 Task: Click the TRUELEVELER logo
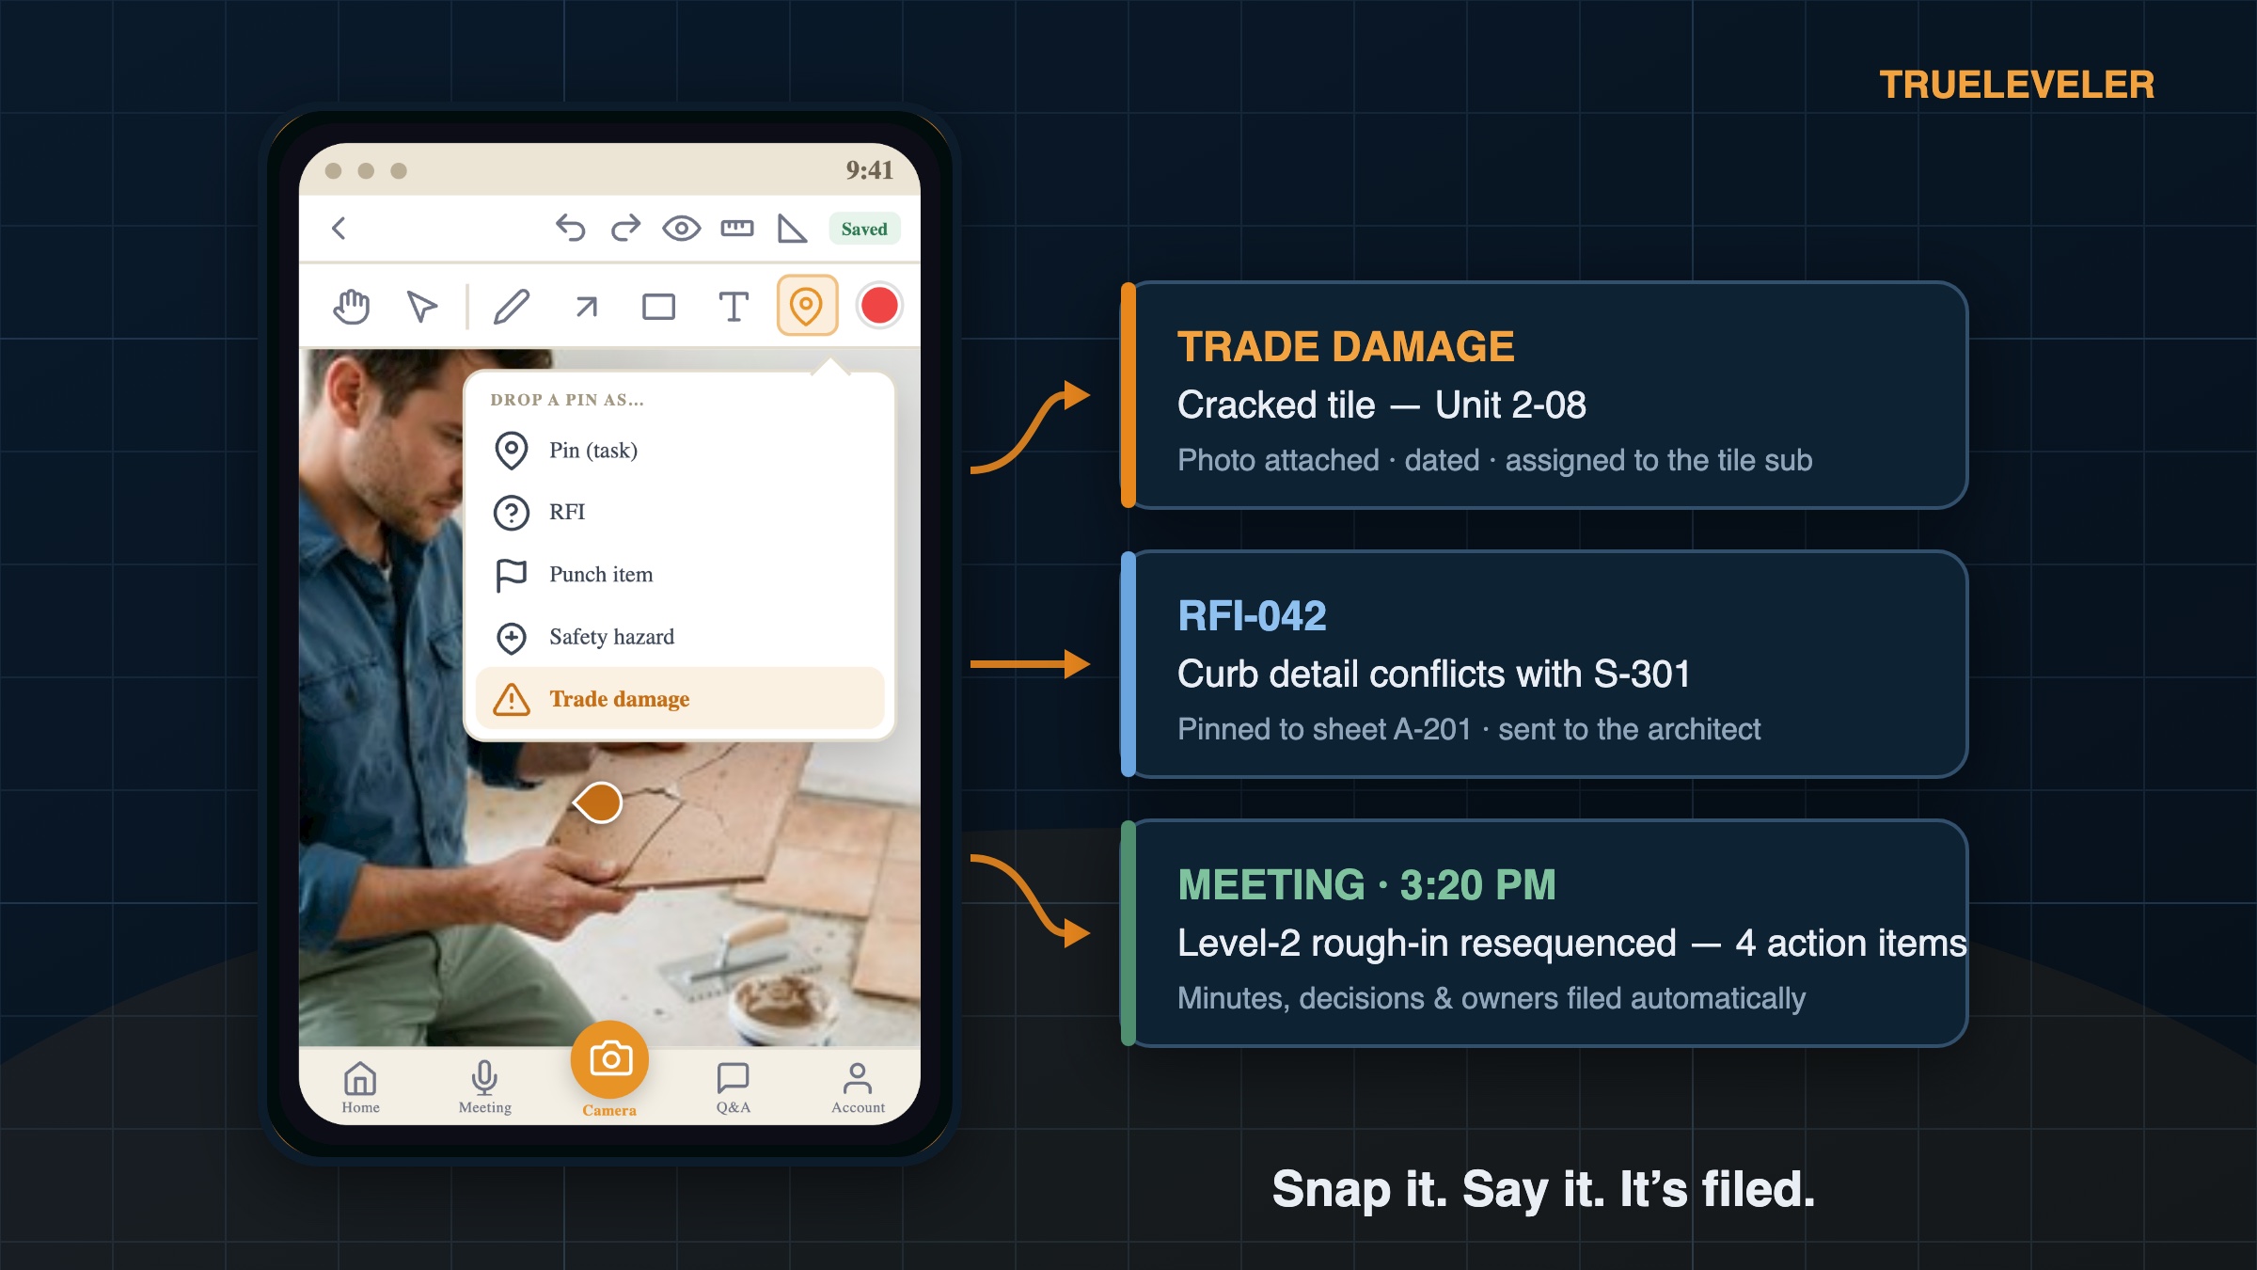[x=2016, y=85]
